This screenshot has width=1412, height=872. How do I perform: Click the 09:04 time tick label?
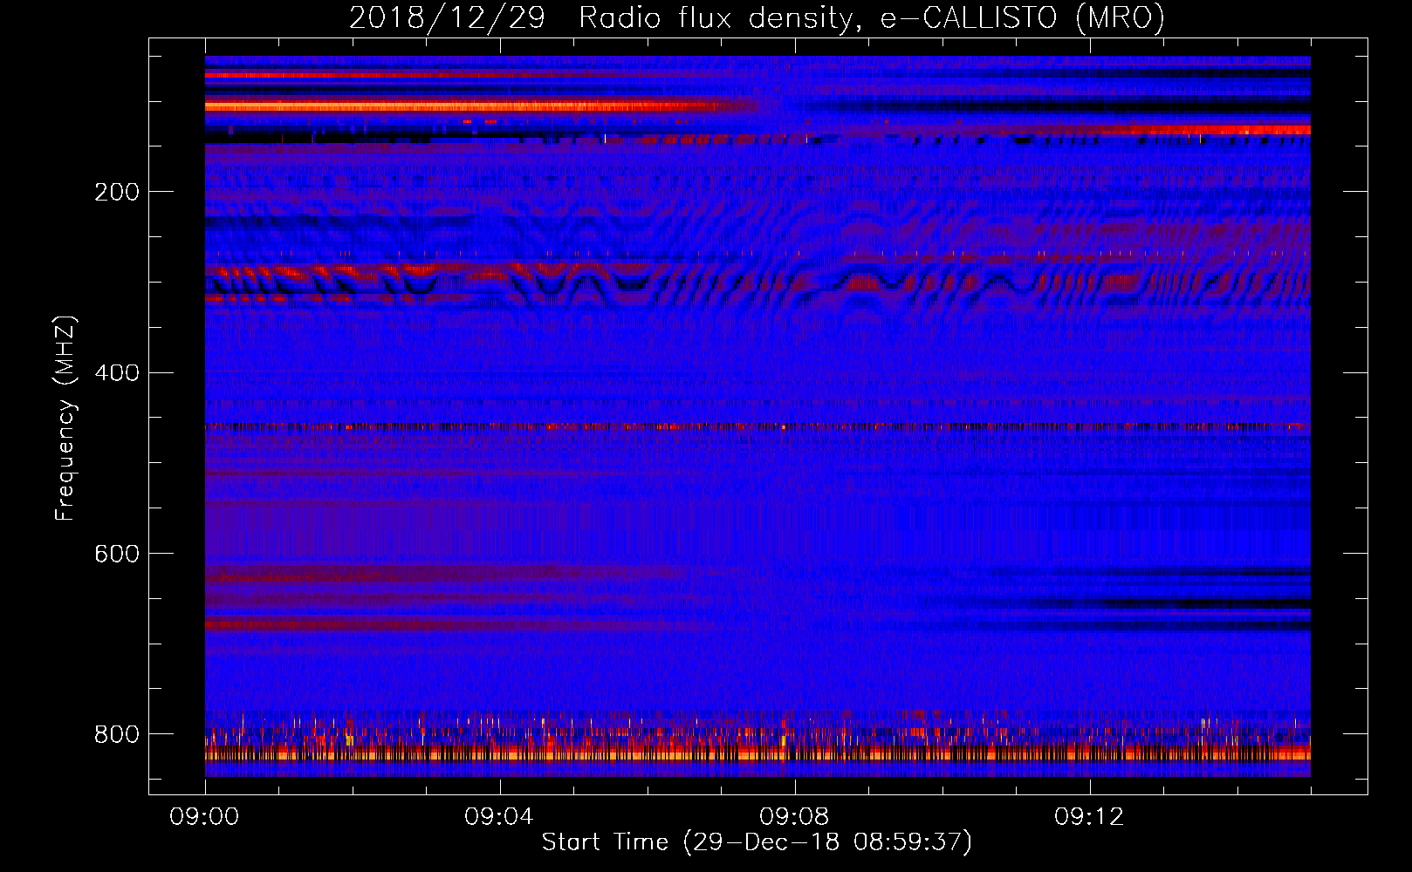click(500, 817)
